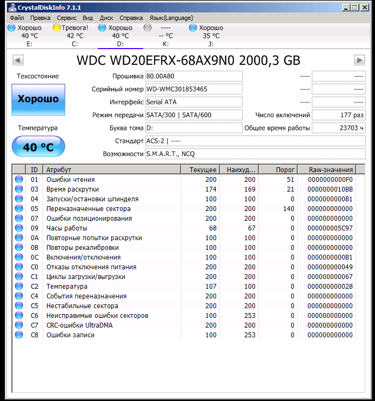Image resolution: width=375 pixels, height=401 pixels.
Task: Select attribute name Неисправимые ошибки секторов
Action: coord(97,316)
